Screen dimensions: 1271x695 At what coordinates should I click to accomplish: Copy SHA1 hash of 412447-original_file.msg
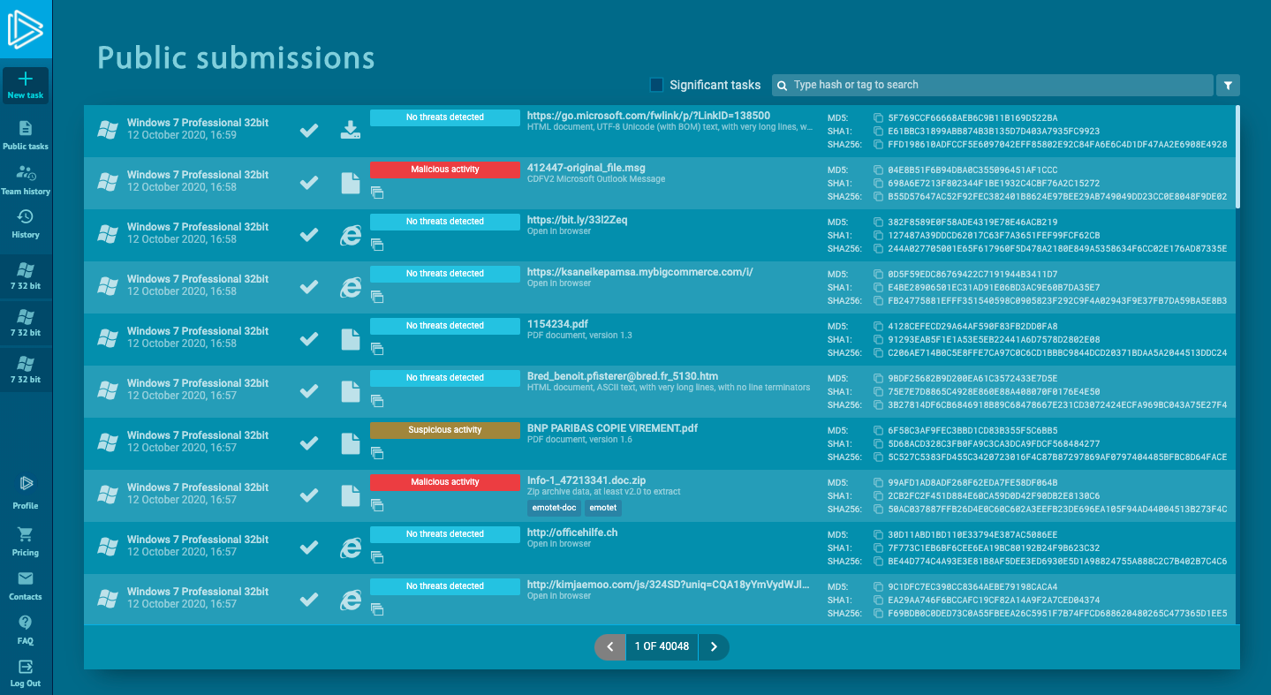coord(878,183)
